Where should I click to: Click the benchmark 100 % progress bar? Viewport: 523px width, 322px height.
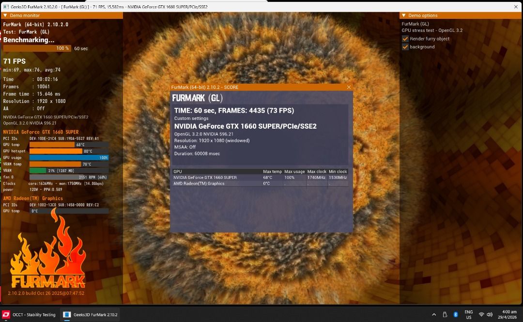coord(37,48)
